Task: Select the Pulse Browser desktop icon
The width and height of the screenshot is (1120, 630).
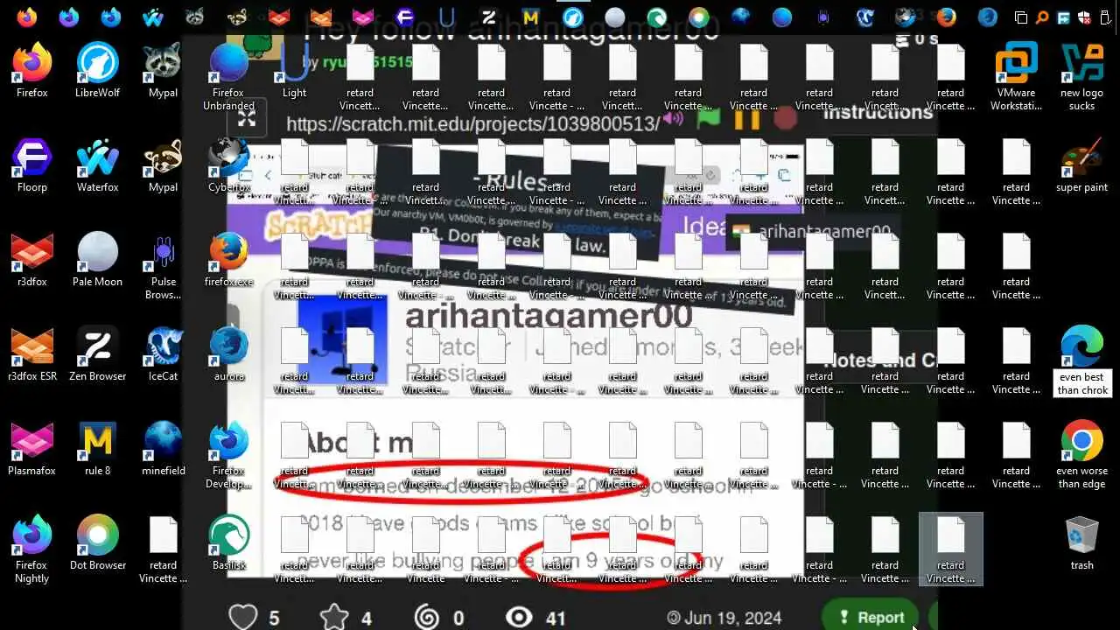Action: [163, 264]
